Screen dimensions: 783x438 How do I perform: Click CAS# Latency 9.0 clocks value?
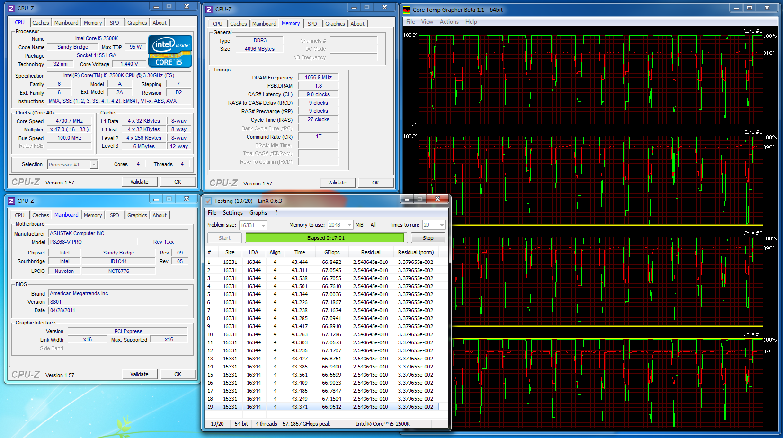[318, 94]
